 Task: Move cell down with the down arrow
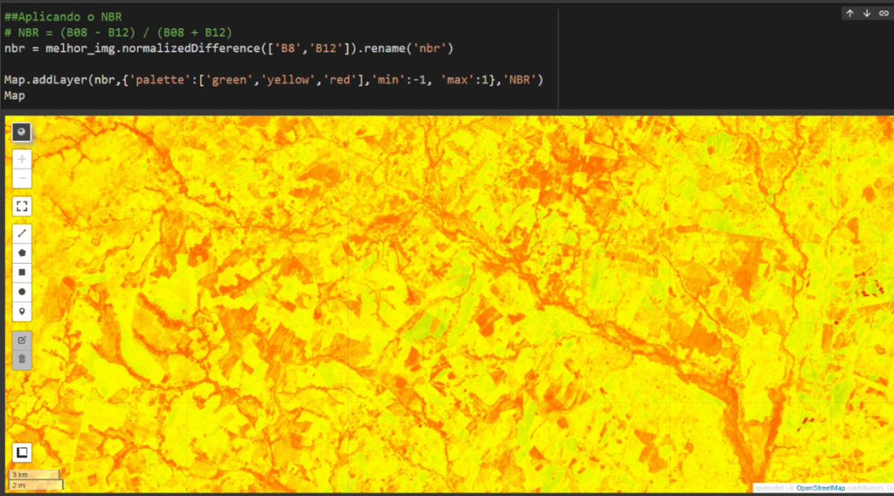866,13
